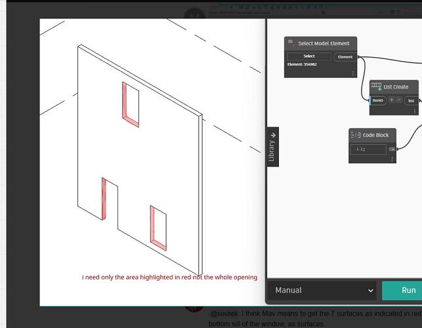
Task: Click the list output port of List Create
Action: (411, 100)
